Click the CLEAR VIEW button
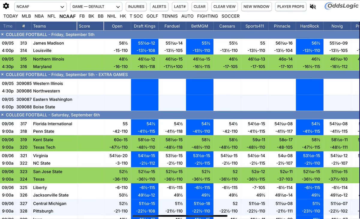Screen dimensions: 360x219 pyautogui.click(x=224, y=6)
